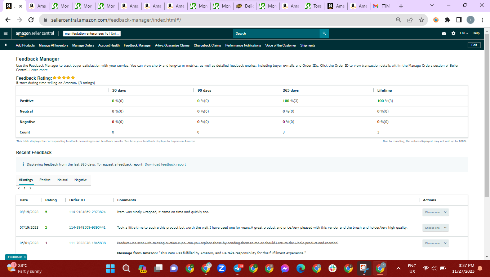Open Chrome's tab search chevron
The image size is (490, 277).
coord(432,5)
